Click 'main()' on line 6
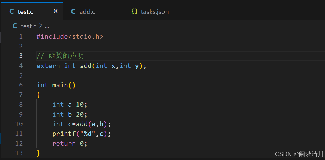Image resolution: width=325 pixels, height=160 pixels. click(64, 85)
